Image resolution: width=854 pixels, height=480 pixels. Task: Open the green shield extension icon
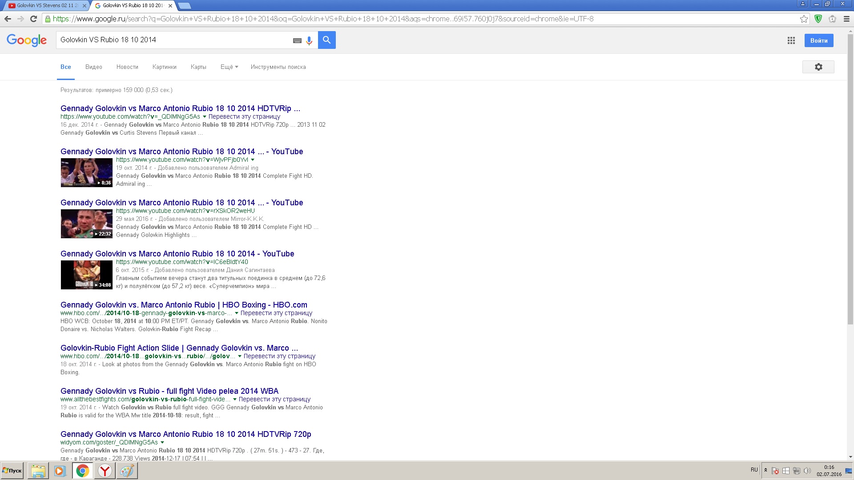(818, 19)
